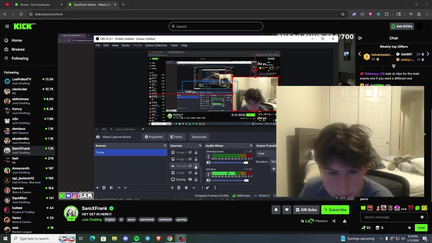432x243 pixels.
Task: Toggle the lock on the Display source
Action: 196,180
